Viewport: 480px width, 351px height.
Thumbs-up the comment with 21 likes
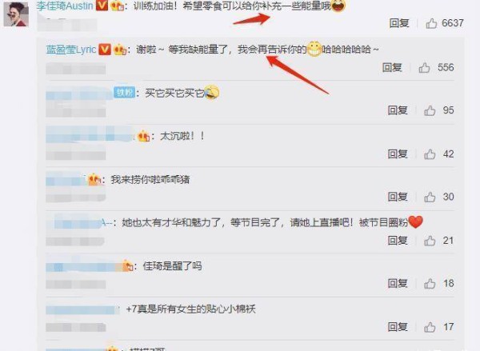point(430,241)
